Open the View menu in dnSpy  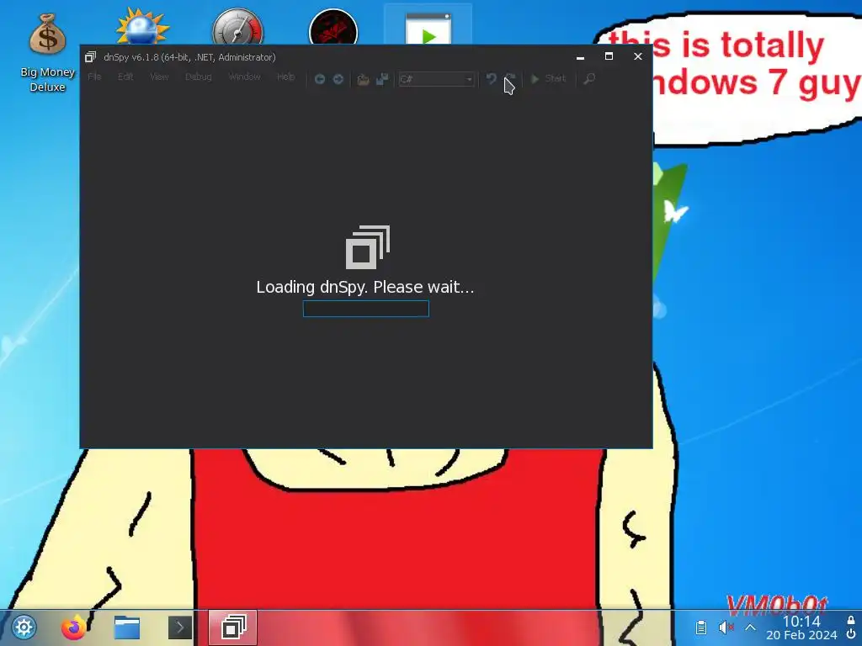point(159,77)
